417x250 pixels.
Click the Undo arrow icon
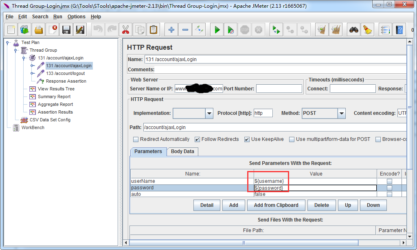point(98,30)
